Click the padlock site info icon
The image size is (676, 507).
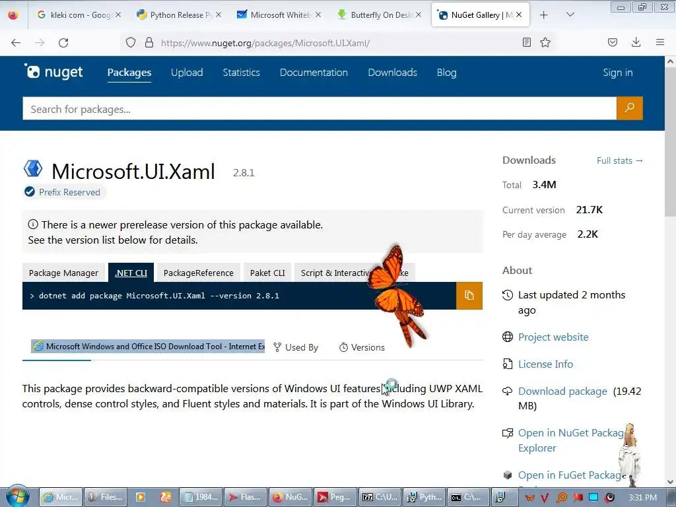[149, 42]
